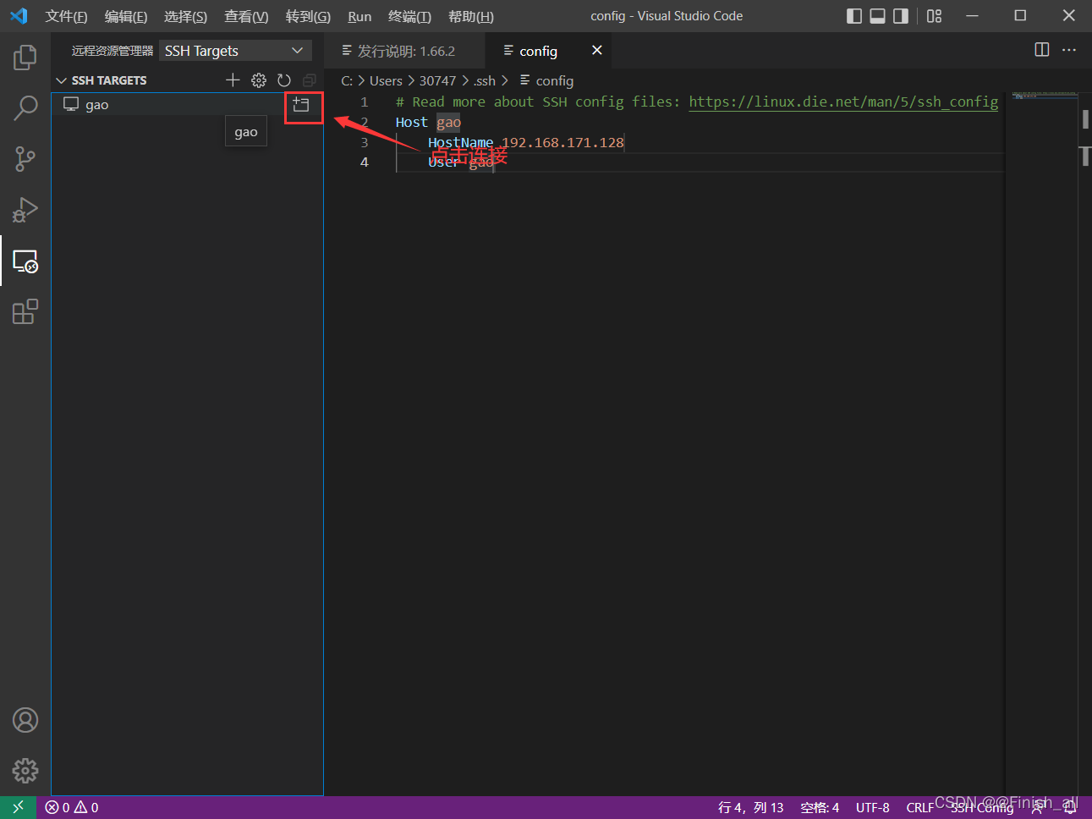1092x819 pixels.
Task: Change encoding via UTF-8 status item
Action: [872, 807]
